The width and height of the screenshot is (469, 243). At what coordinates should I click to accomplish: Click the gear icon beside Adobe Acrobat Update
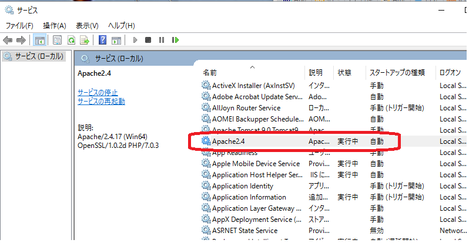pyautogui.click(x=206, y=96)
